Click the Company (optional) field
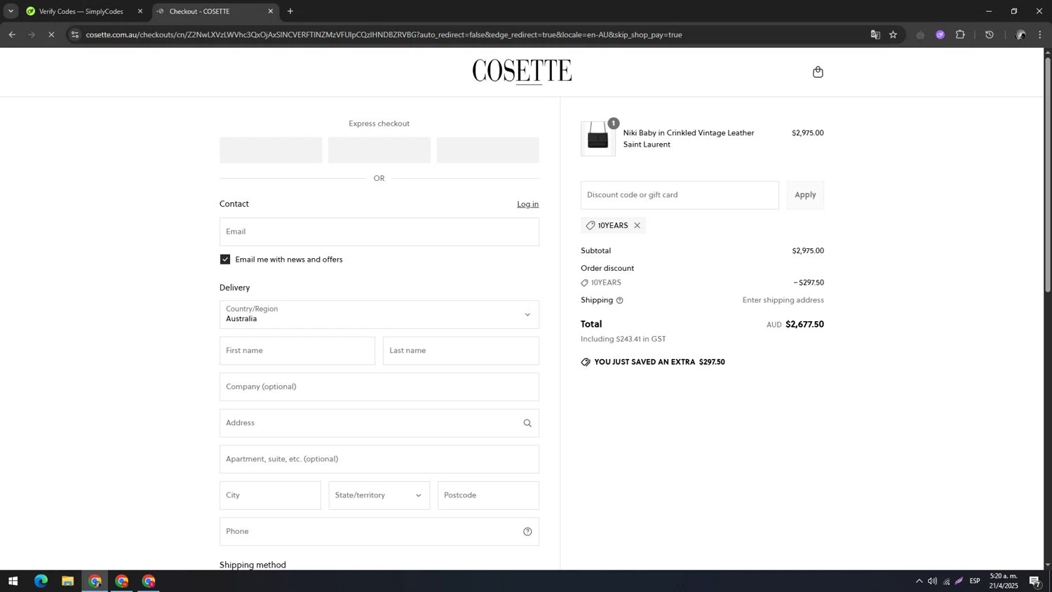This screenshot has height=592, width=1052. click(x=379, y=386)
